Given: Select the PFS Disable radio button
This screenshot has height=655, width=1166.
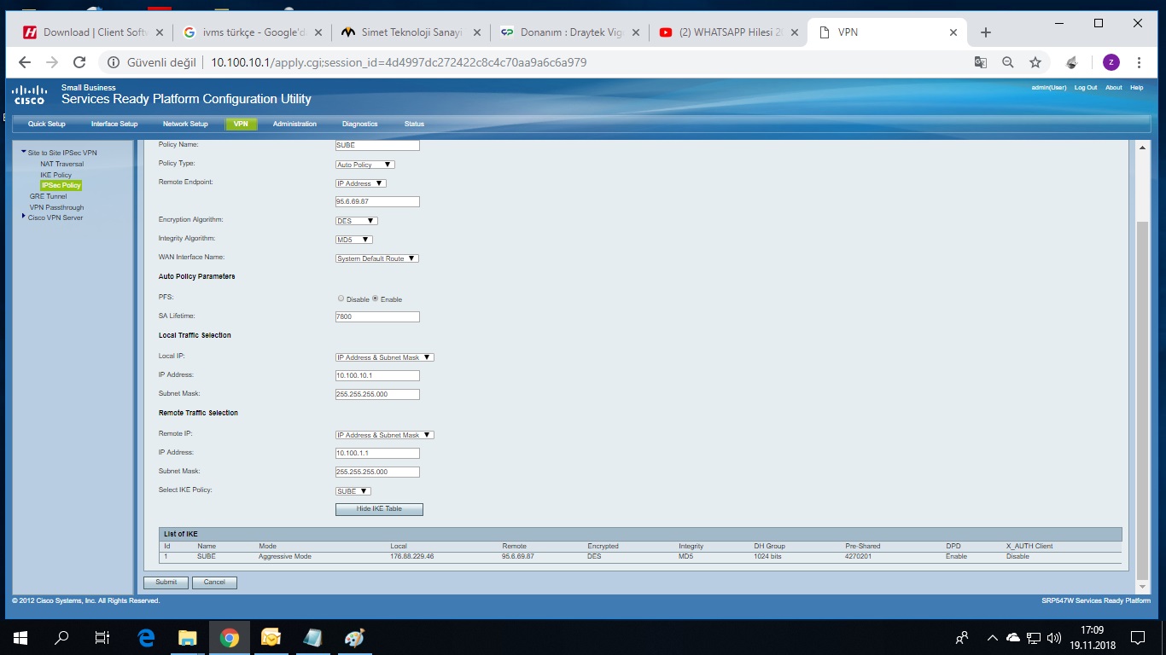Looking at the screenshot, I should click(341, 299).
